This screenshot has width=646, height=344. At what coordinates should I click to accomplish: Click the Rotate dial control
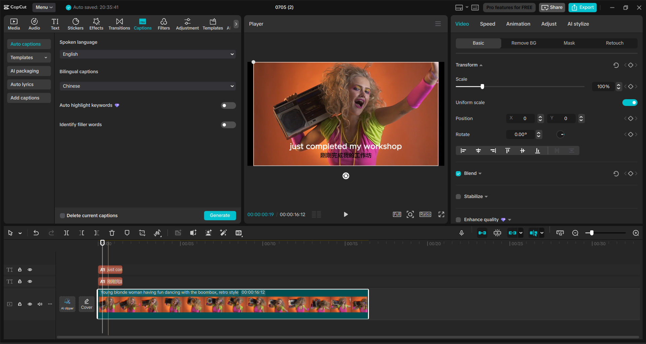[x=560, y=135]
